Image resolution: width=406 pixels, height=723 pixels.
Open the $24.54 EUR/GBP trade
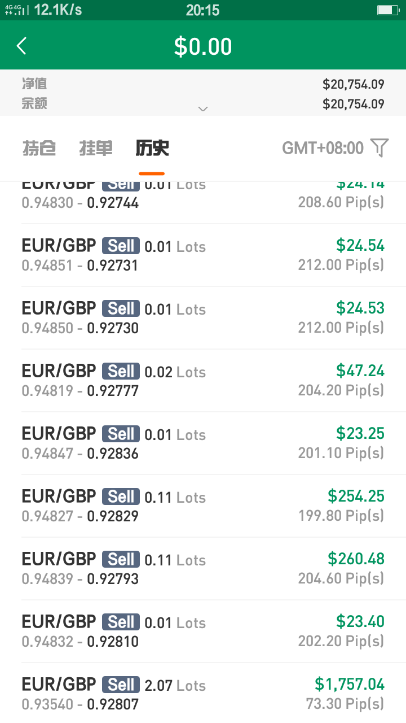coord(203,255)
